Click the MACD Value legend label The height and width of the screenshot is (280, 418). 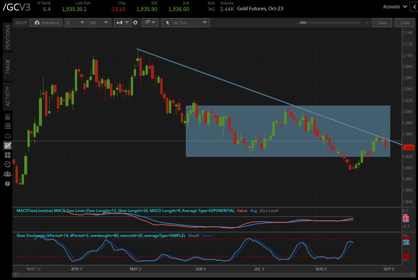point(242,211)
